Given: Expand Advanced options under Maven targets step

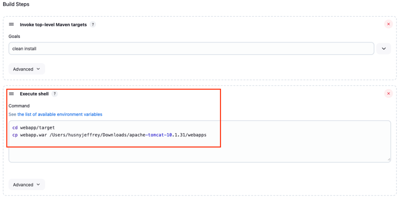Looking at the screenshot, I should coord(27,69).
